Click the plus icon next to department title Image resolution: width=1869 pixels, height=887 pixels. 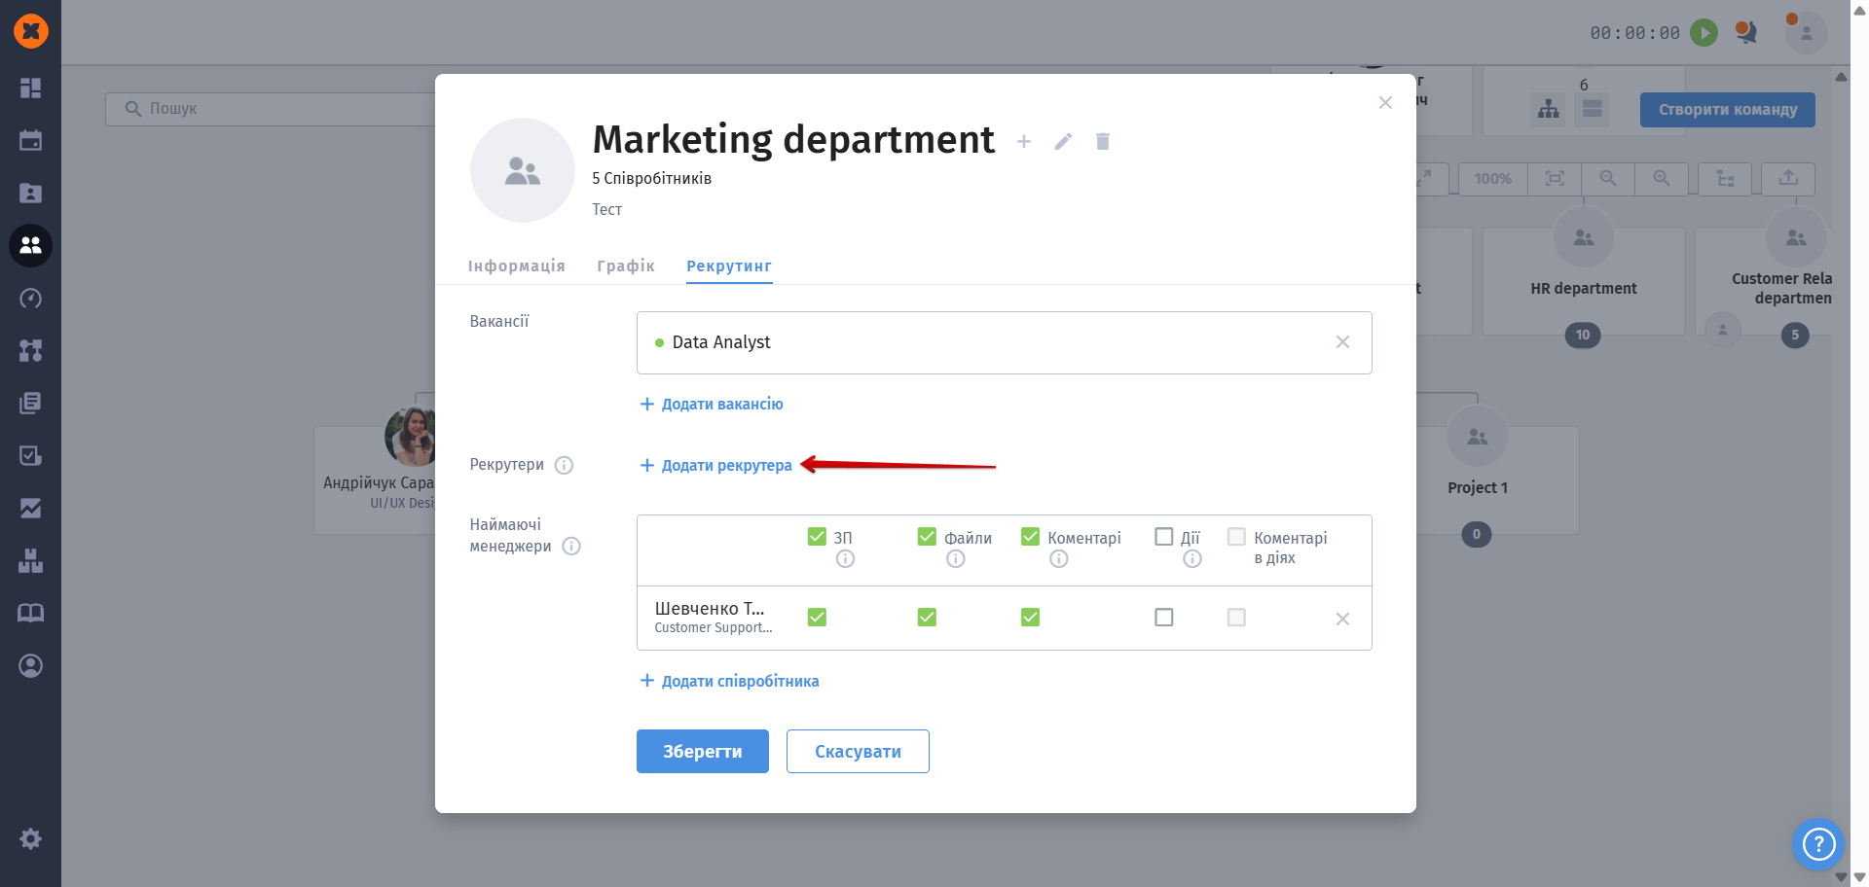[1024, 142]
